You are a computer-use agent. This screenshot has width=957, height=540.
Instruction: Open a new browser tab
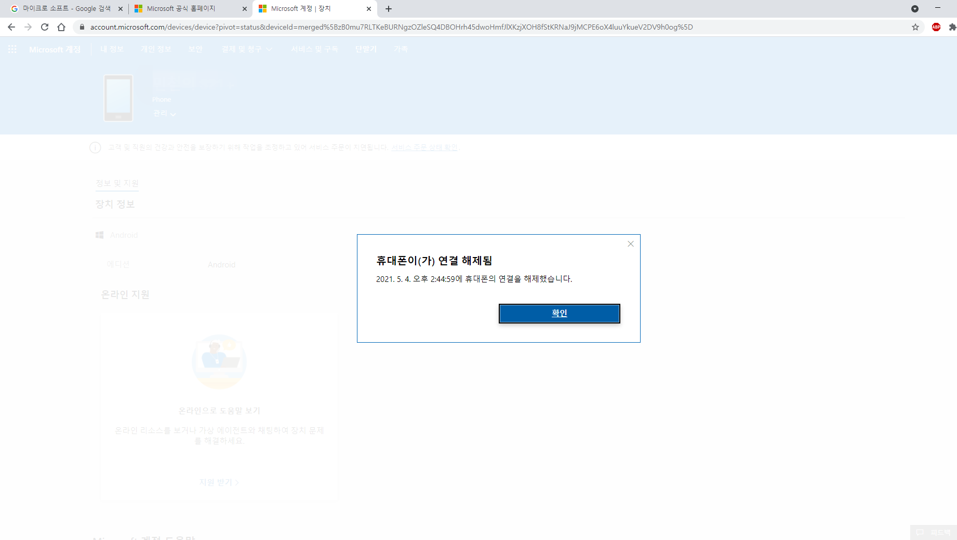389,9
